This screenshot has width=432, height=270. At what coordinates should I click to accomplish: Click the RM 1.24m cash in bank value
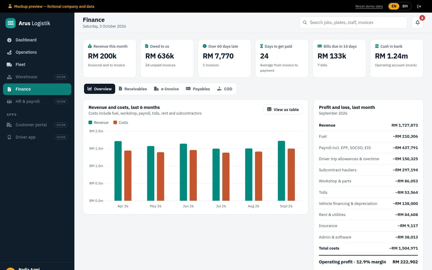pos(391,56)
